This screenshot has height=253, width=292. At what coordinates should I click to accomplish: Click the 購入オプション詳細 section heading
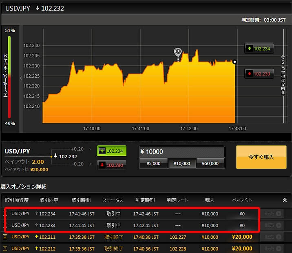click(x=24, y=186)
